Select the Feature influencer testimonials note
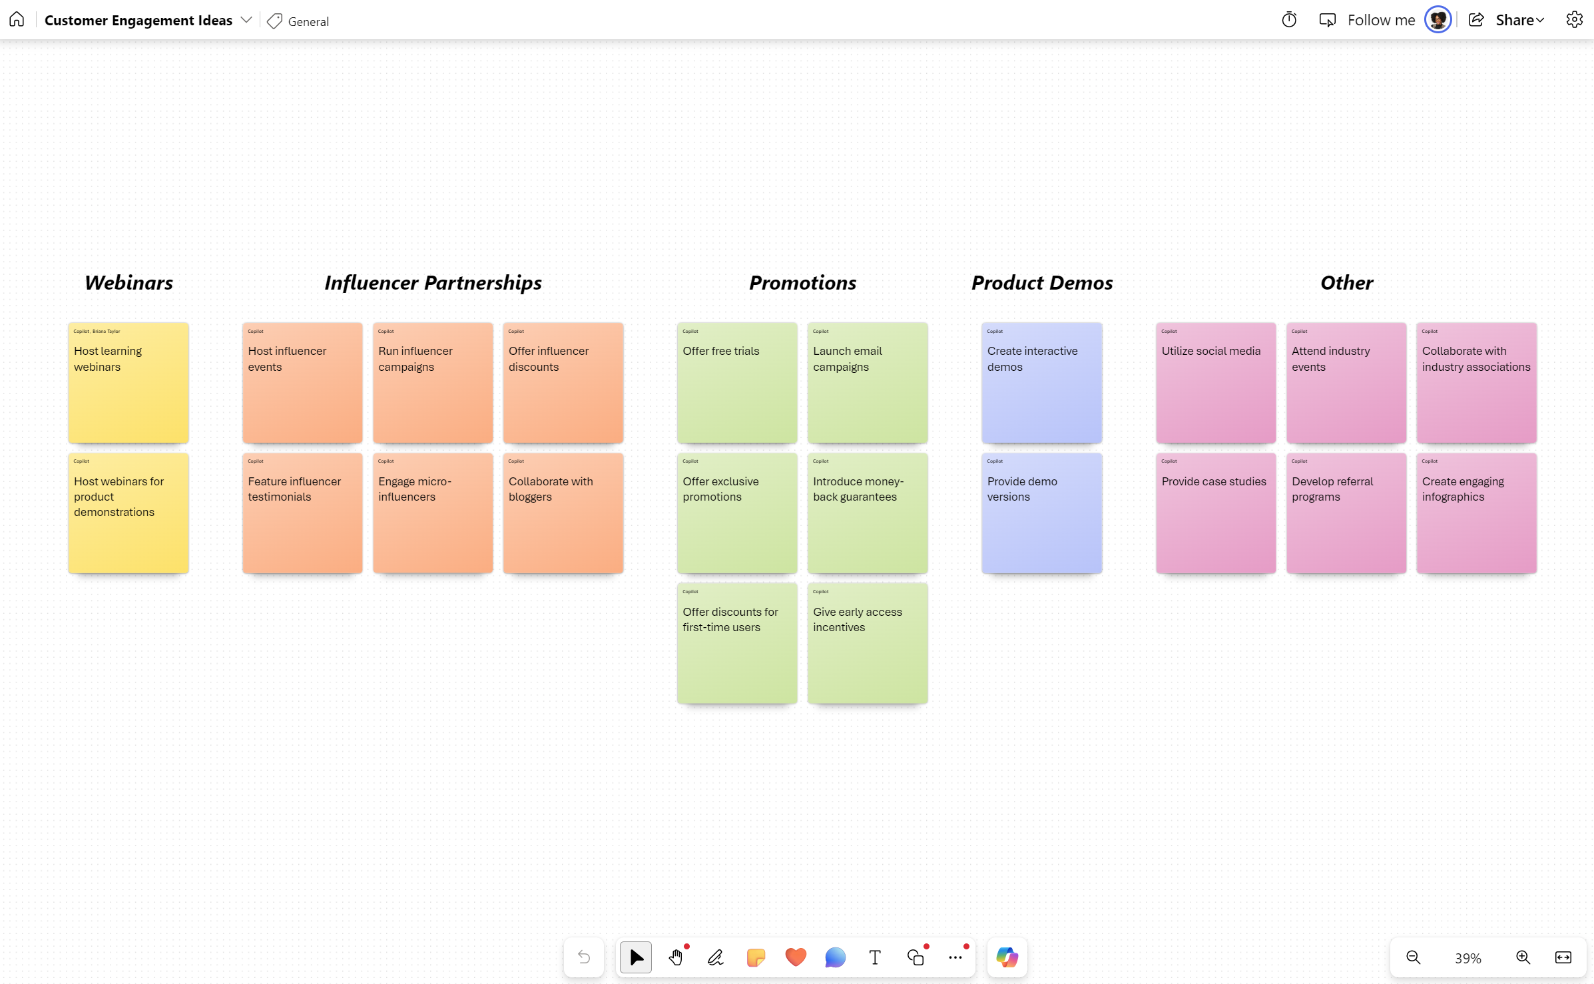Screen dimensions: 1594x984 [302, 513]
